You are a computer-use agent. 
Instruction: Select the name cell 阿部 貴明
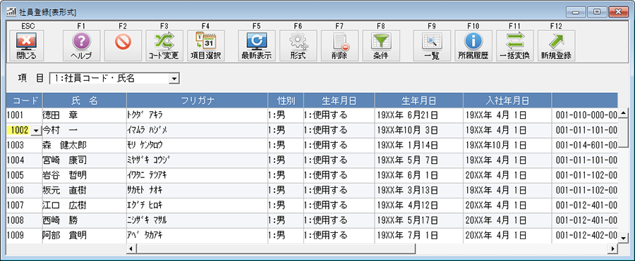[84, 235]
